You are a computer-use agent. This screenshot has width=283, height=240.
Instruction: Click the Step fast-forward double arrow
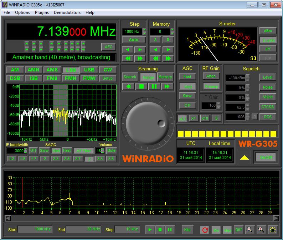point(140,58)
